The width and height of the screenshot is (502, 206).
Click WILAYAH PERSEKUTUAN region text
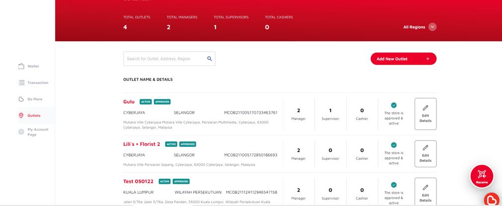coord(198,192)
